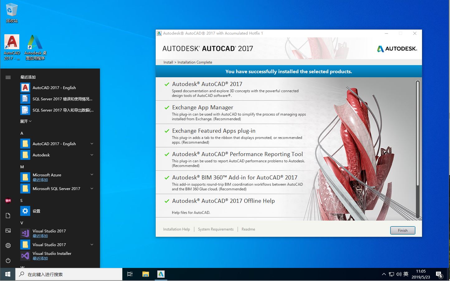
Task: Expand the AutoCAD 2017 - English folder arrow
Action: [x=92, y=144]
